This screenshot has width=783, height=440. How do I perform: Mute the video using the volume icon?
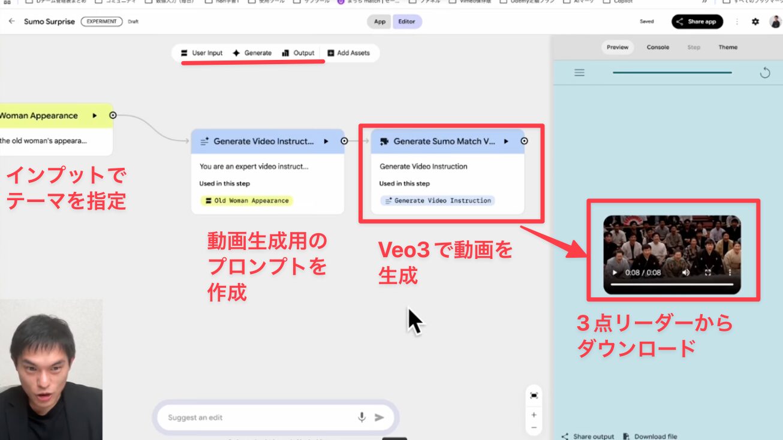click(x=686, y=272)
